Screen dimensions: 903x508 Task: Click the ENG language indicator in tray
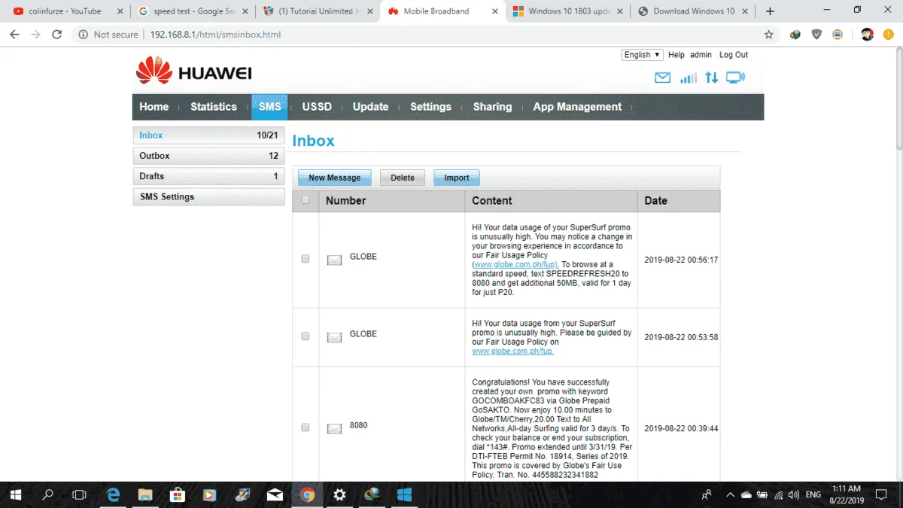pyautogui.click(x=813, y=494)
